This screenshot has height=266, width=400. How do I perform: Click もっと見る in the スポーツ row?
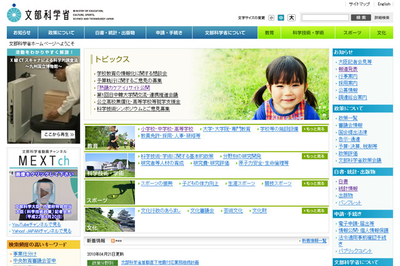[x=315, y=184]
